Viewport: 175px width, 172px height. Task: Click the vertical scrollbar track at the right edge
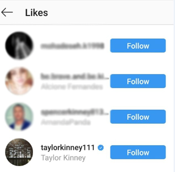point(174,86)
